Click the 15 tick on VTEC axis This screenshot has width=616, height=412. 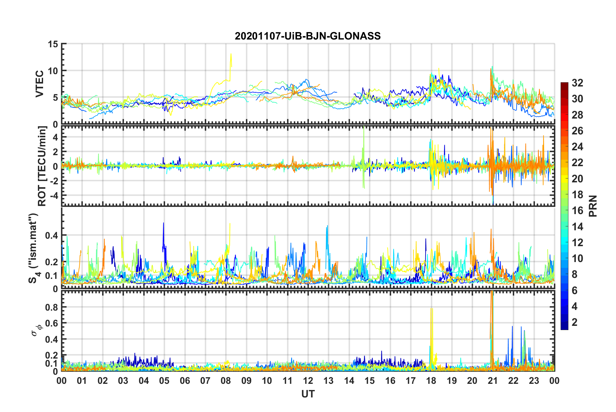[x=53, y=44]
